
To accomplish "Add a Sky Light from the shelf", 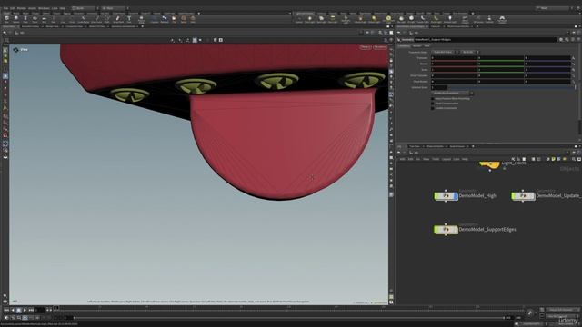I will 402,19.
